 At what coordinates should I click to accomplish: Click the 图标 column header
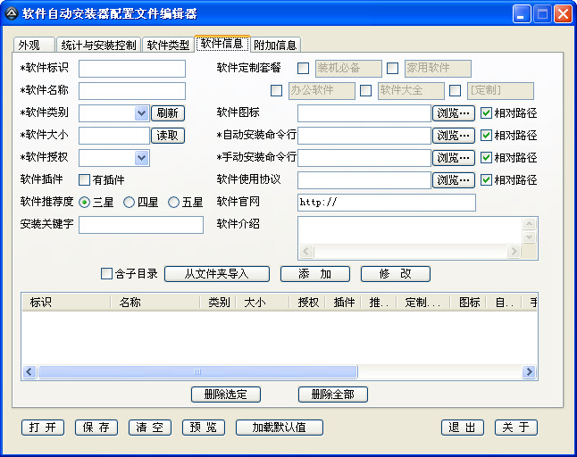[468, 303]
